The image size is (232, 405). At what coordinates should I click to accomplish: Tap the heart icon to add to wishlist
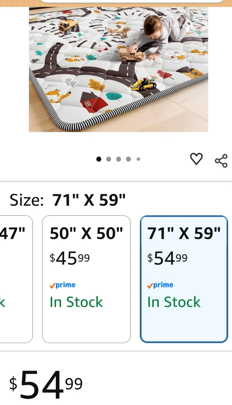pyautogui.click(x=196, y=159)
